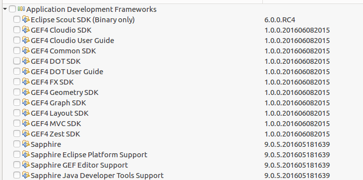Tick the GEF4 FX SDK checkbox
The image size is (363, 180).
17,82
